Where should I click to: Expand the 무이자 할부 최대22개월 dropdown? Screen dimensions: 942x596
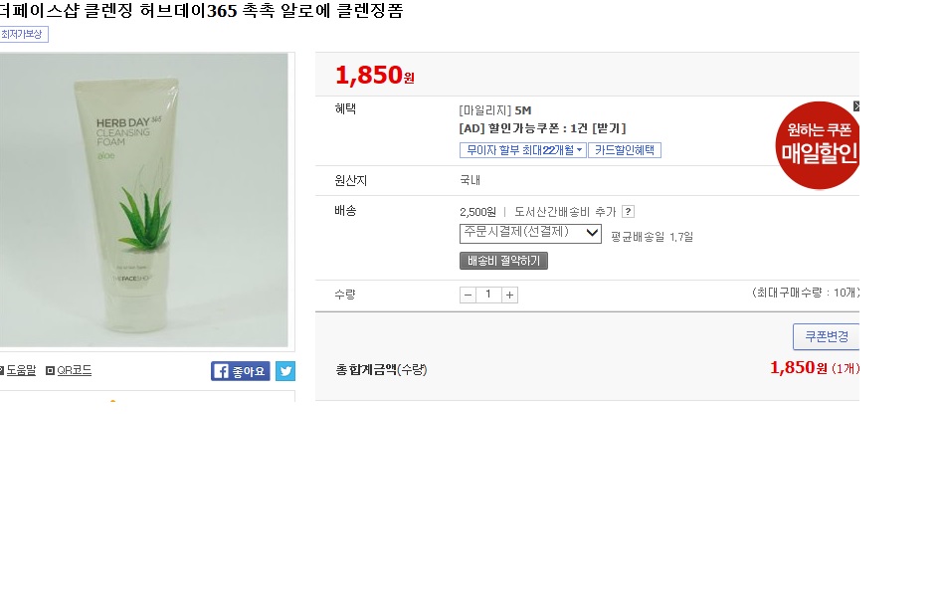522,150
